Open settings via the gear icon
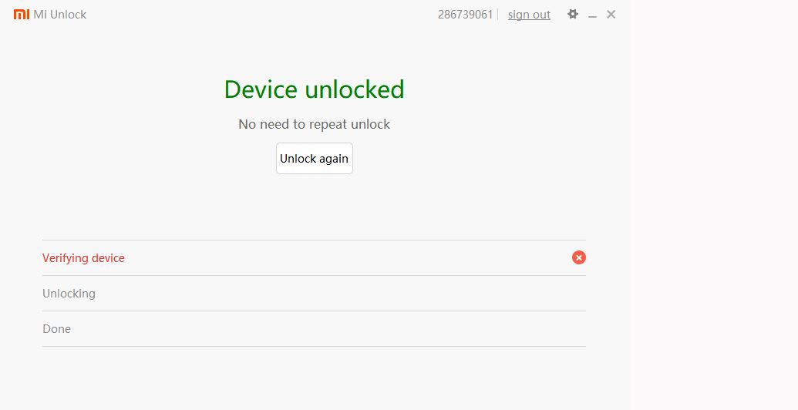 point(572,14)
